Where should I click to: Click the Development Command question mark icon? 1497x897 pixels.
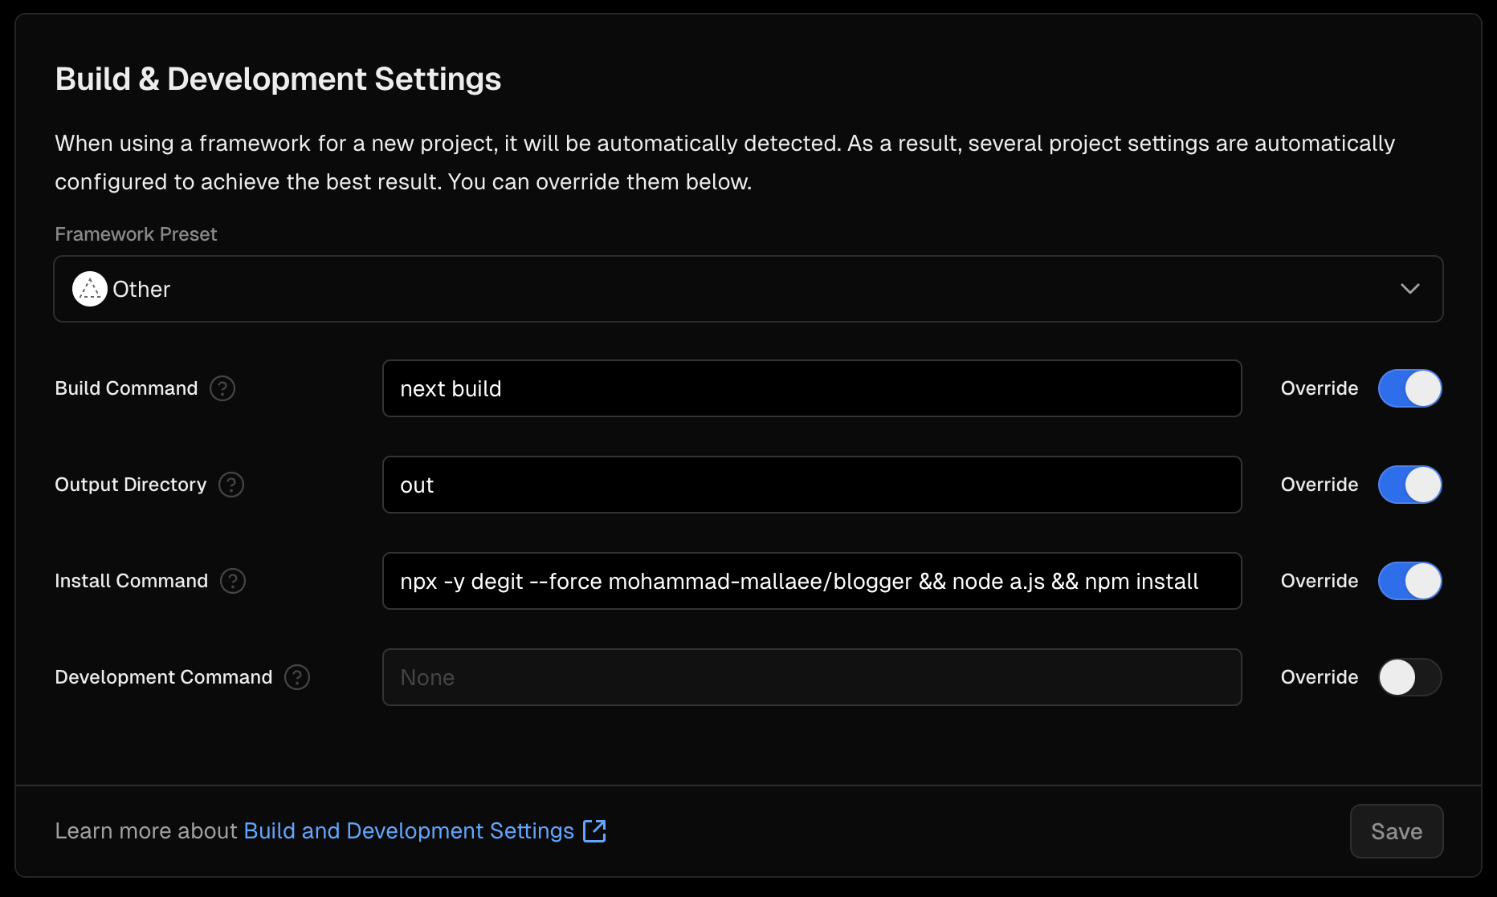pos(297,677)
